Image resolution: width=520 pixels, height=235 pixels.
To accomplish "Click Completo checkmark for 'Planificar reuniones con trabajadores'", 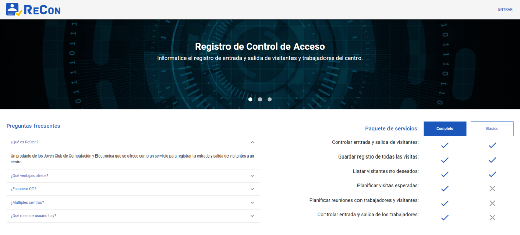I will 445,203.
